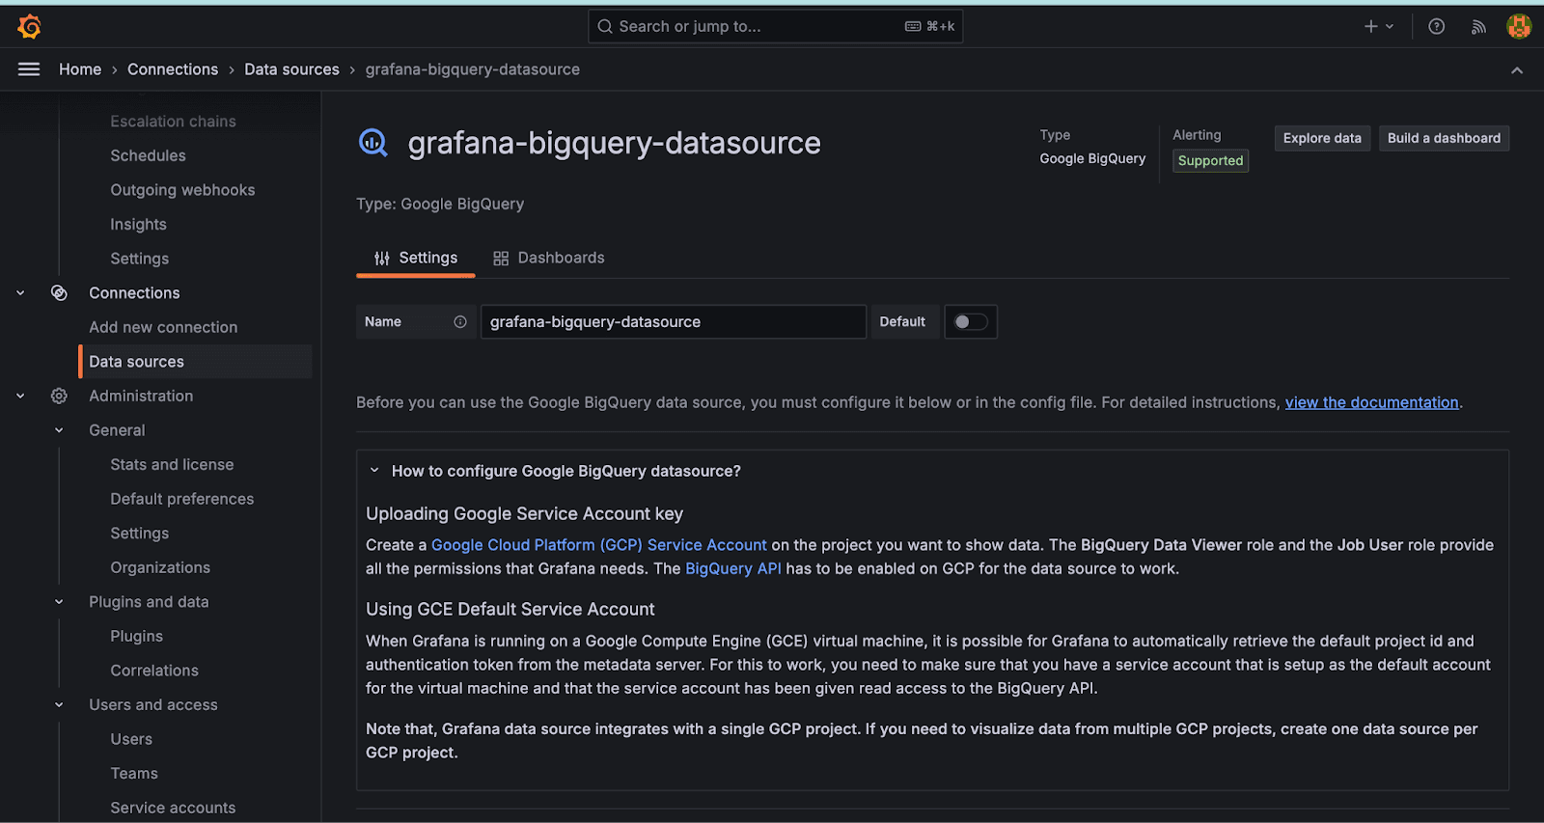Viewport: 1544px width, 823px height.
Task: Open Settings below Insights
Action: click(x=139, y=259)
